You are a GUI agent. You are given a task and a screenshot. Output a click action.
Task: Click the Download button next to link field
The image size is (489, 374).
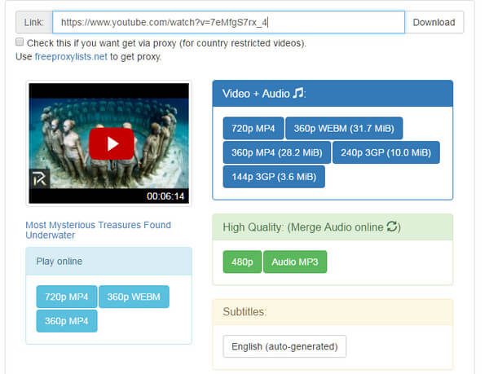coord(434,23)
